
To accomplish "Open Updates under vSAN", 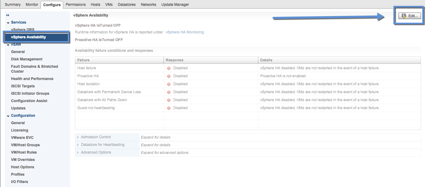I will pos(18,108).
